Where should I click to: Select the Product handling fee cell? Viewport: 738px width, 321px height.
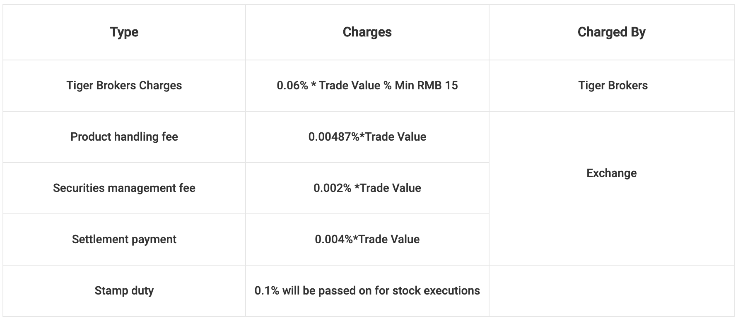(124, 137)
